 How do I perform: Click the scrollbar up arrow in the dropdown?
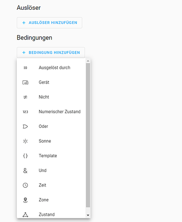[88, 61]
